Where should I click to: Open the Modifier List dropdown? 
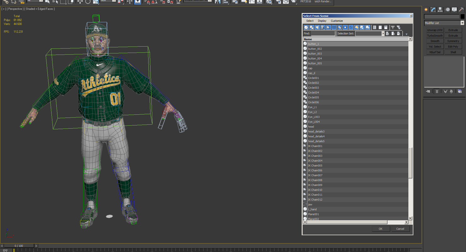[x=444, y=23]
